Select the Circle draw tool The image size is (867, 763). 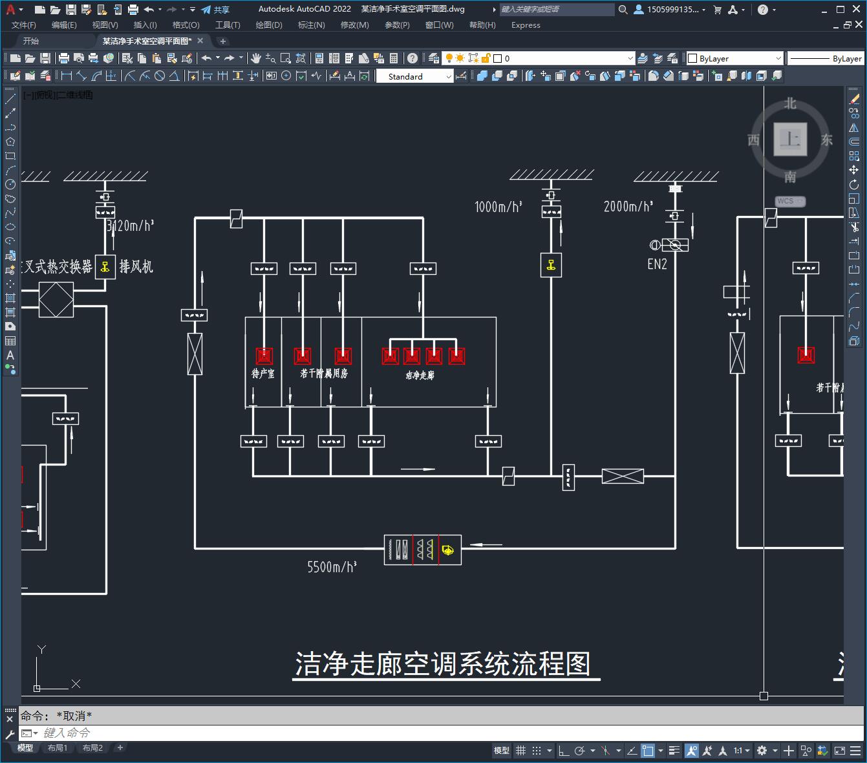click(10, 184)
